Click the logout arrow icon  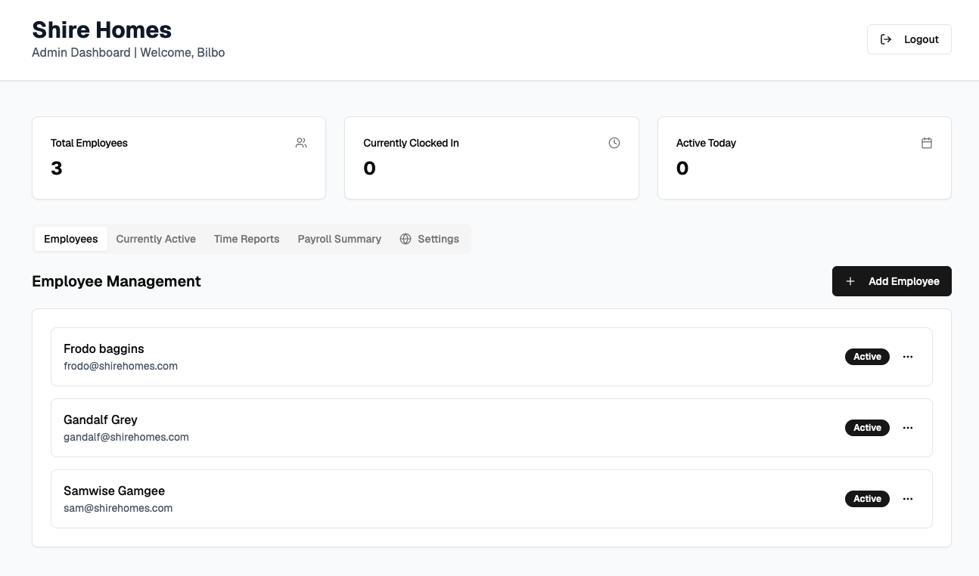(x=886, y=39)
